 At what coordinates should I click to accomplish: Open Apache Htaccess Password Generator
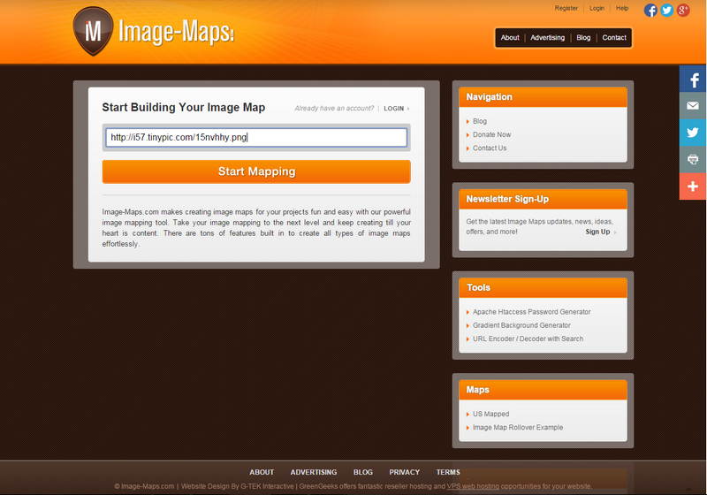pyautogui.click(x=532, y=312)
